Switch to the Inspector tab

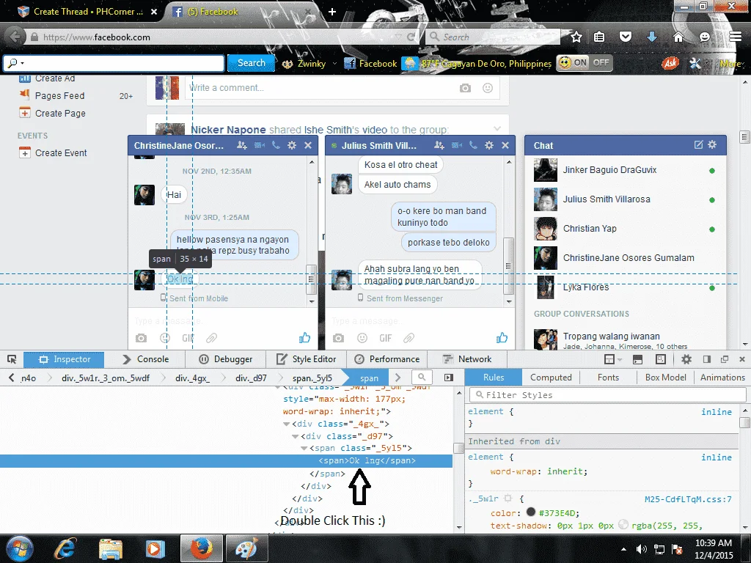(64, 359)
